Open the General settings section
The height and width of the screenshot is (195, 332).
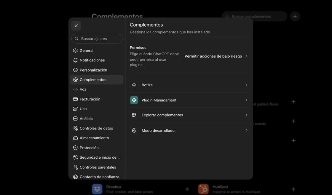click(97, 51)
